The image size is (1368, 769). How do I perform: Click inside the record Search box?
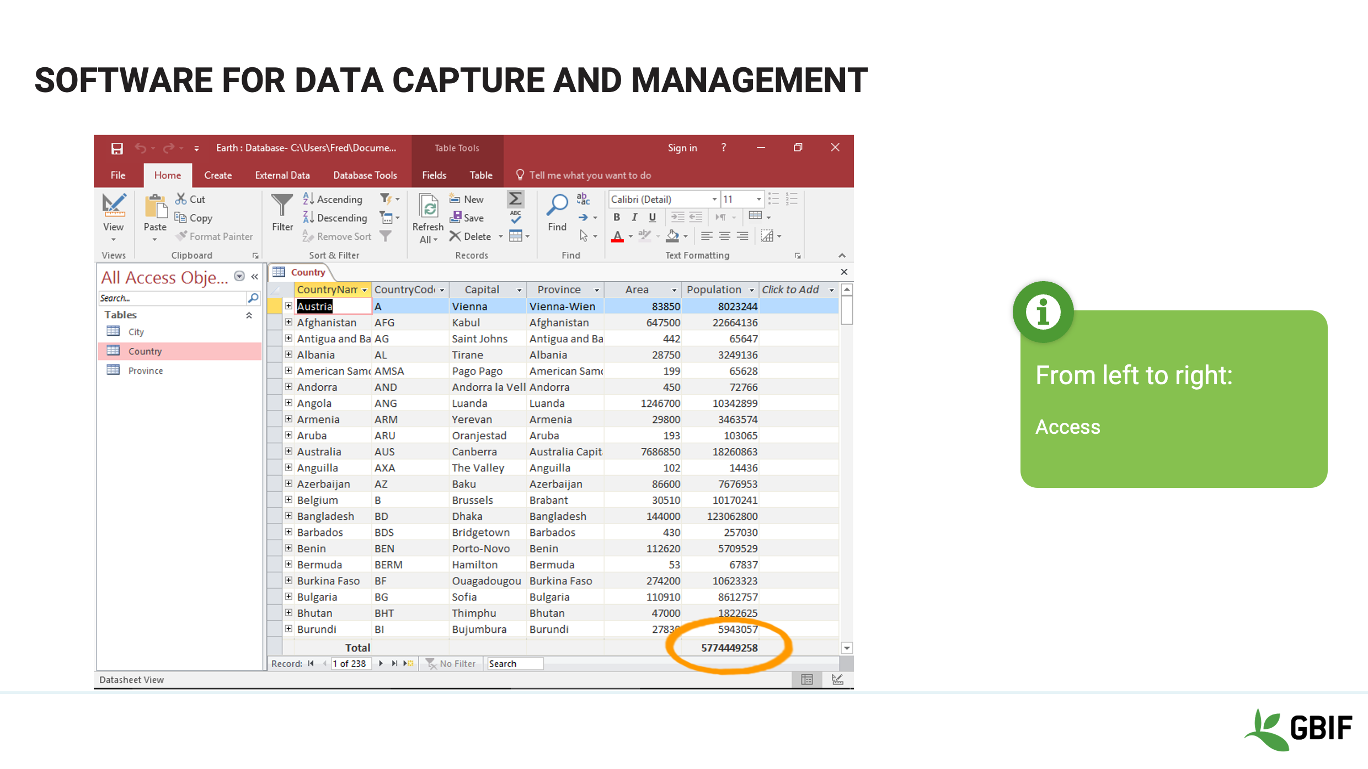click(514, 663)
